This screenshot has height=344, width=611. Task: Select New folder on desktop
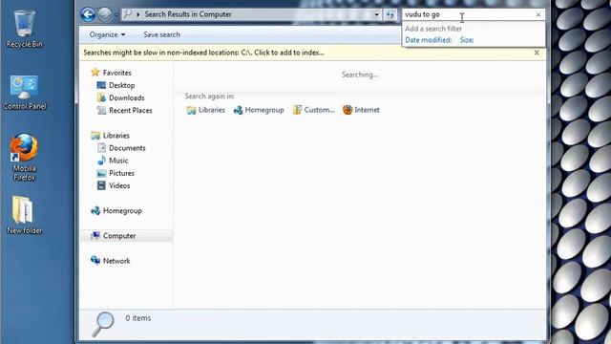click(x=25, y=215)
